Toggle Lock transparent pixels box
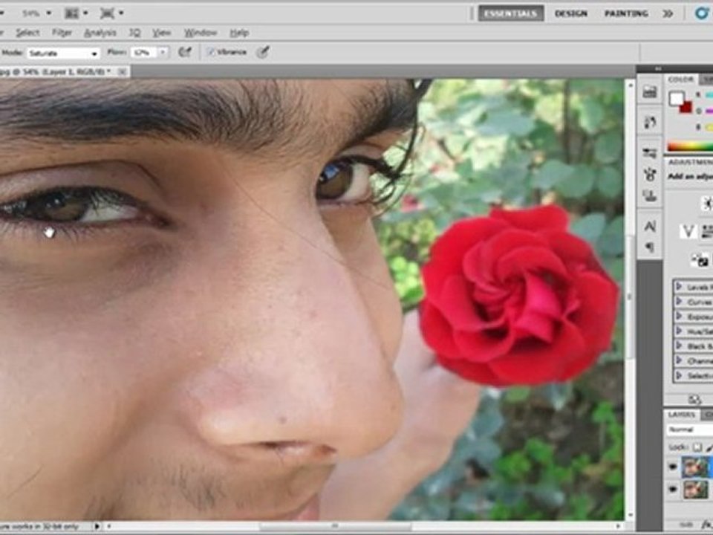Image resolution: width=713 pixels, height=535 pixels. click(697, 447)
